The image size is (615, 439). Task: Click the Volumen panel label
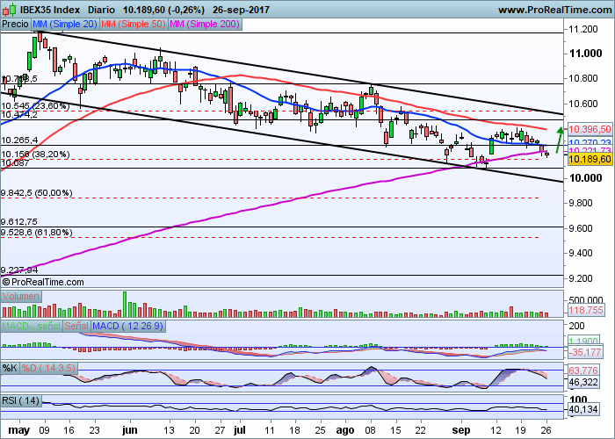pyautogui.click(x=21, y=296)
